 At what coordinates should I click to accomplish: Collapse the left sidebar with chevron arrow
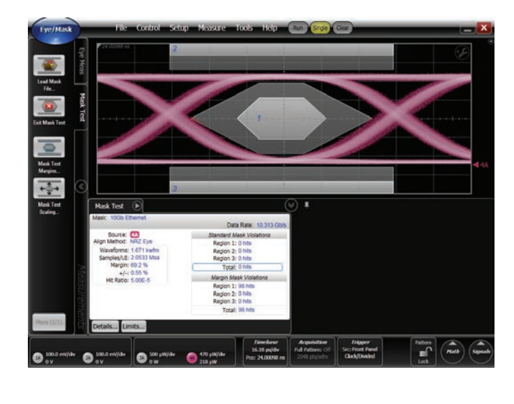[x=80, y=186]
